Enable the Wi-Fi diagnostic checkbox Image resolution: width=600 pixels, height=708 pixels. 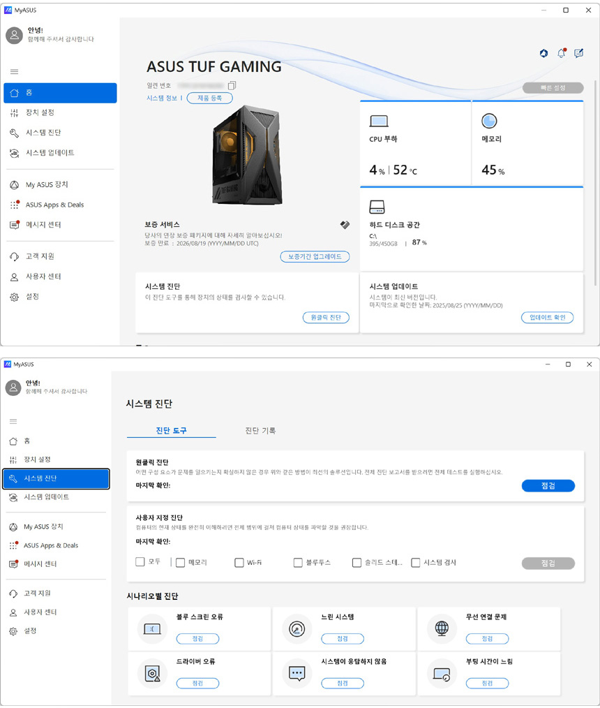[239, 562]
